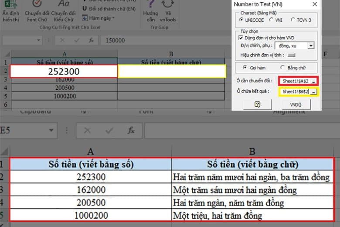
Task: Open the Hướng dẫn help icon
Action: [150, 11]
